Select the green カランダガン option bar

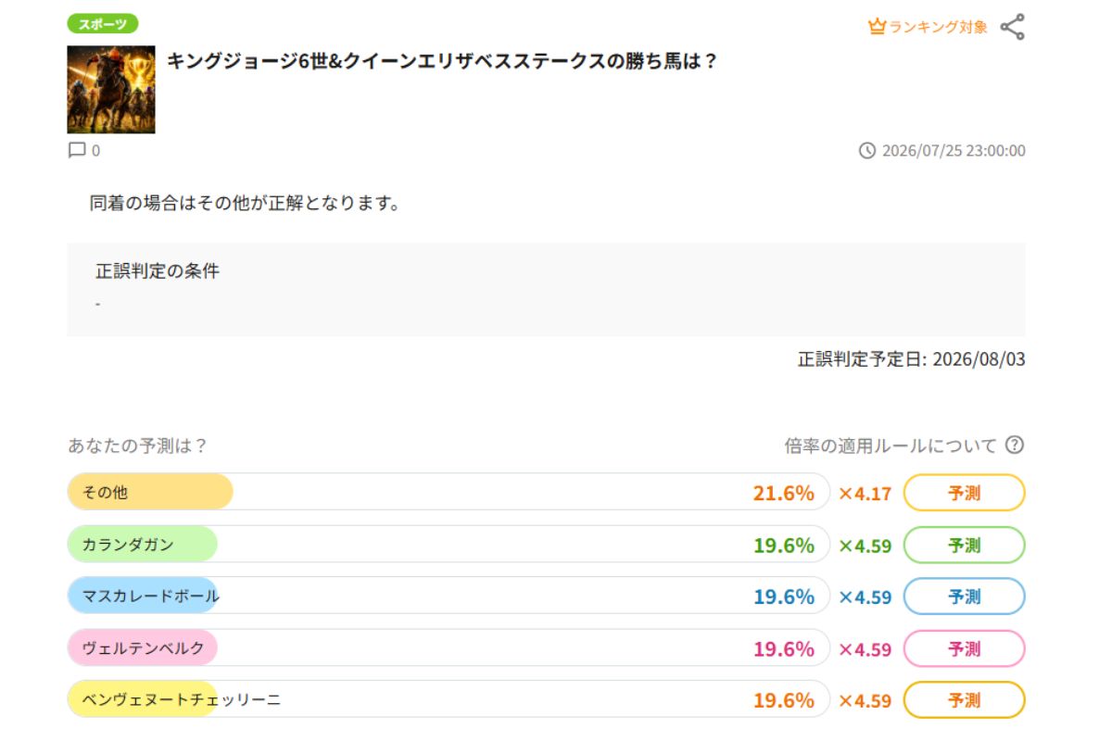[x=449, y=544]
